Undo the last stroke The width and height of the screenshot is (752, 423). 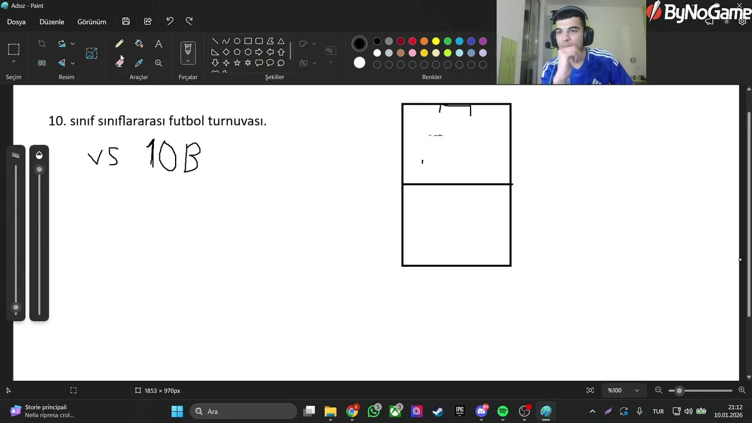point(170,21)
